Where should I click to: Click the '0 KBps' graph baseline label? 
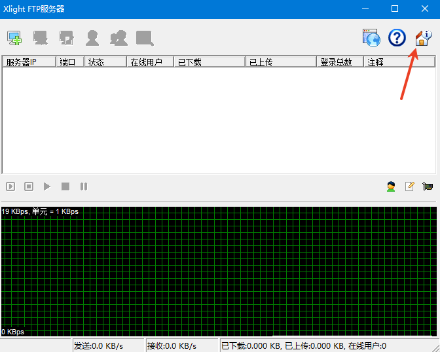13,332
